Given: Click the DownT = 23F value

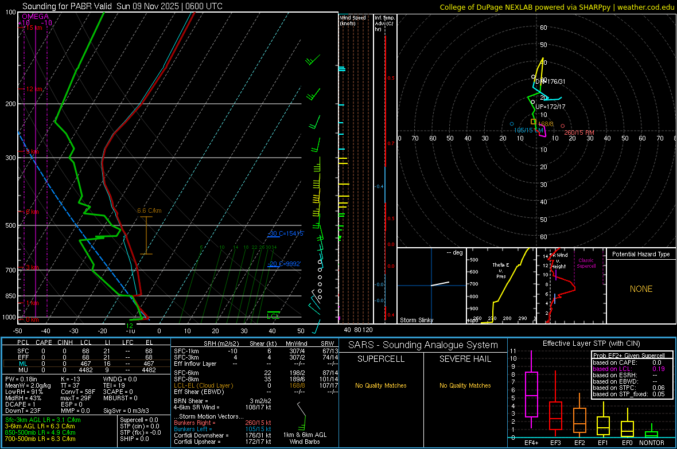Looking at the screenshot, I should point(22,411).
